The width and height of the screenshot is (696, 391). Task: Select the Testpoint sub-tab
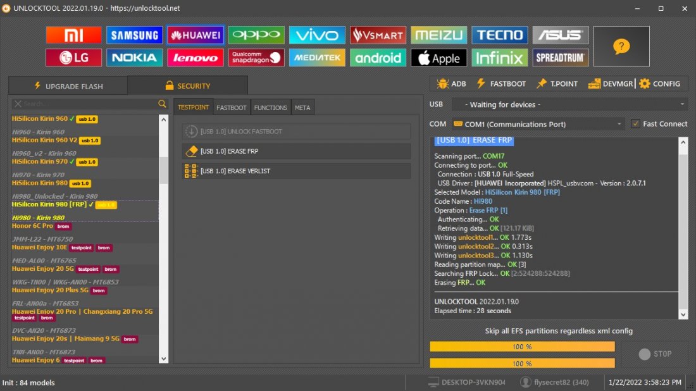193,108
